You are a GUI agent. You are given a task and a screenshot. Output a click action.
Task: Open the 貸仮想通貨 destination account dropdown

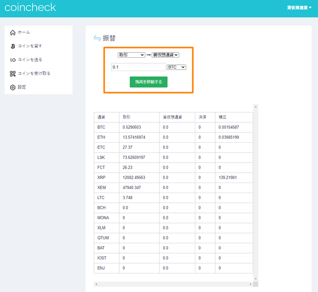point(165,55)
